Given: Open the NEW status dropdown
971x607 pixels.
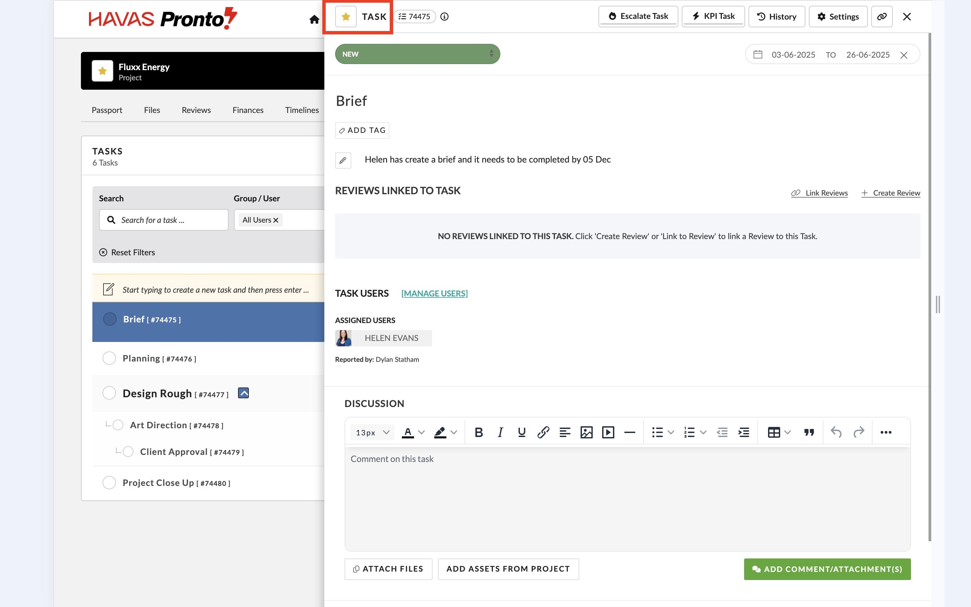Looking at the screenshot, I should (x=417, y=54).
